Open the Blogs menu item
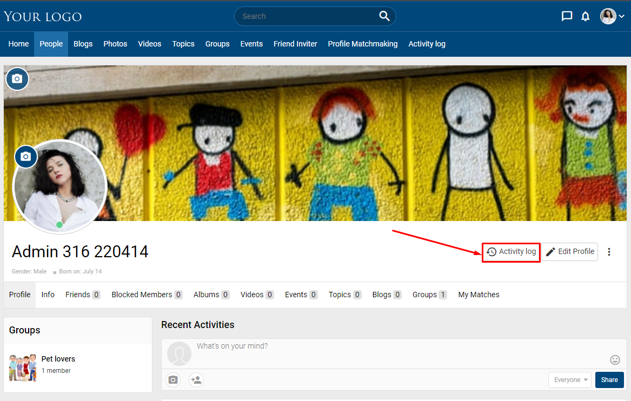The image size is (631, 401). [x=83, y=44]
